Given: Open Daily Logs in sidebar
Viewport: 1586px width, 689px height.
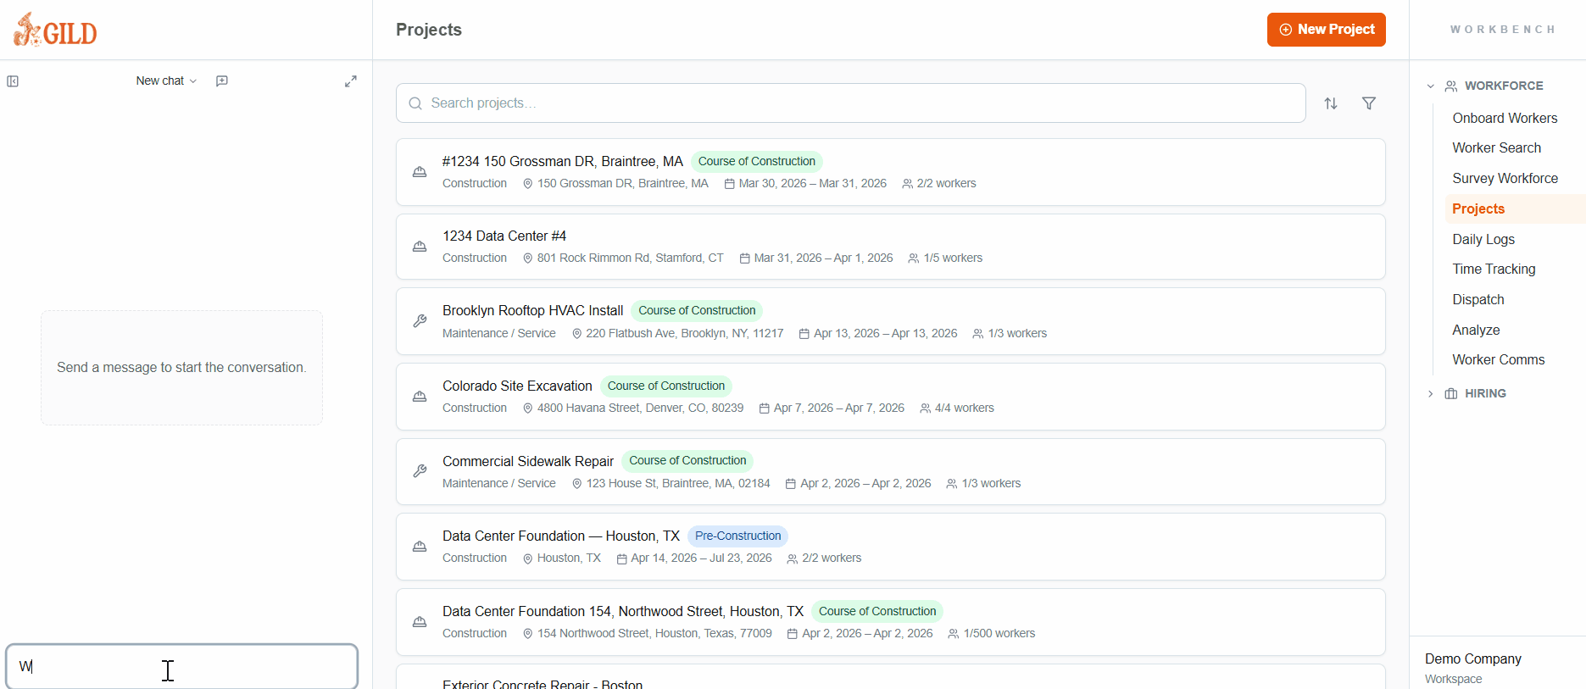Looking at the screenshot, I should tap(1483, 239).
